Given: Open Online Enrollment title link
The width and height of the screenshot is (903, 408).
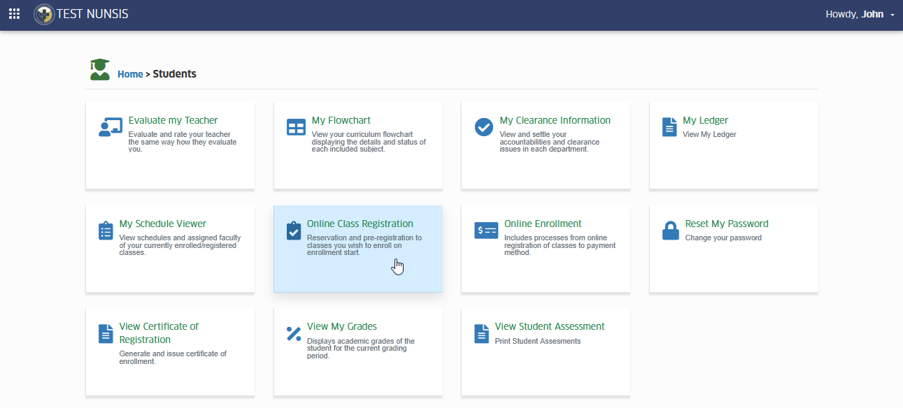Looking at the screenshot, I should pyautogui.click(x=543, y=224).
